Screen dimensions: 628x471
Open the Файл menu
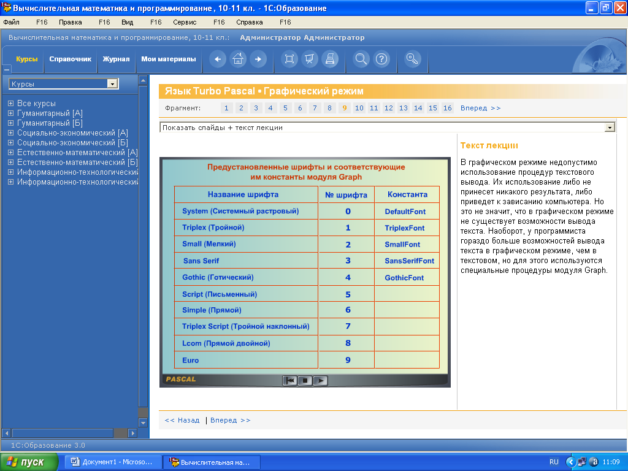click(11, 22)
